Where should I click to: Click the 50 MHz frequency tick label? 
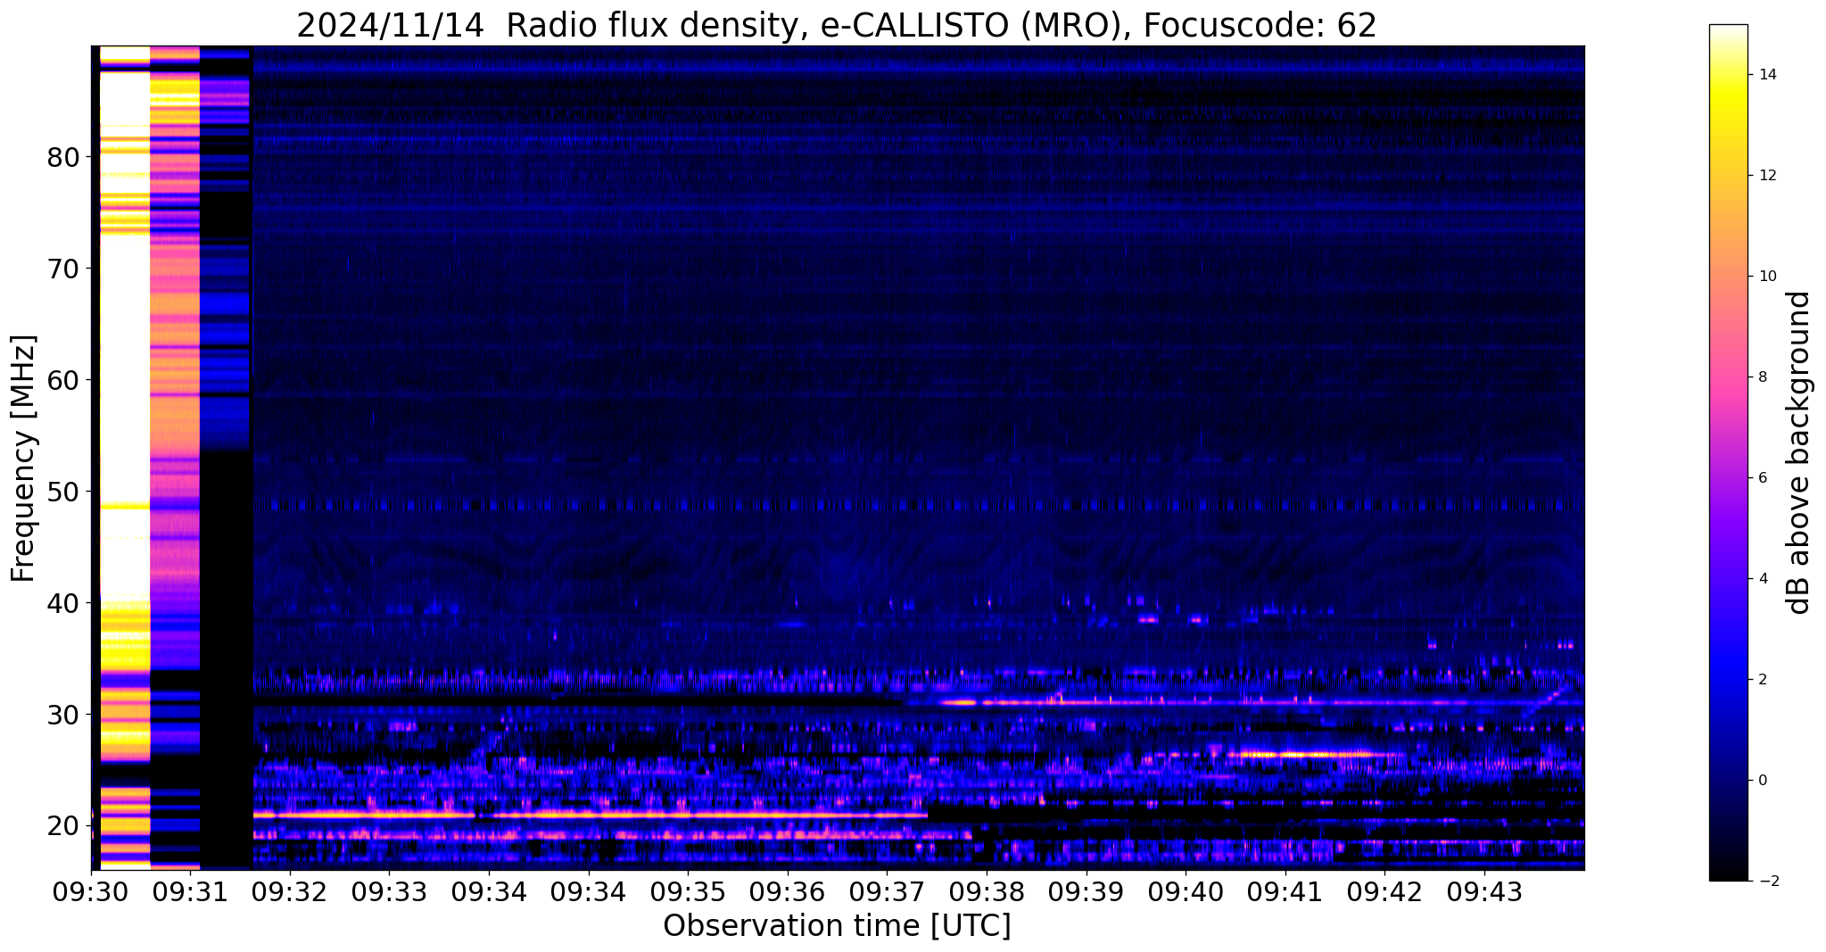click(x=63, y=492)
